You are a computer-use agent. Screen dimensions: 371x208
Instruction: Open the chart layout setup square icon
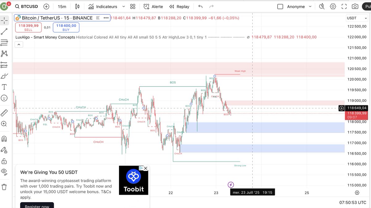(280, 6)
